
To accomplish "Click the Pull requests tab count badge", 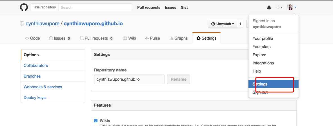I will [111, 39].
